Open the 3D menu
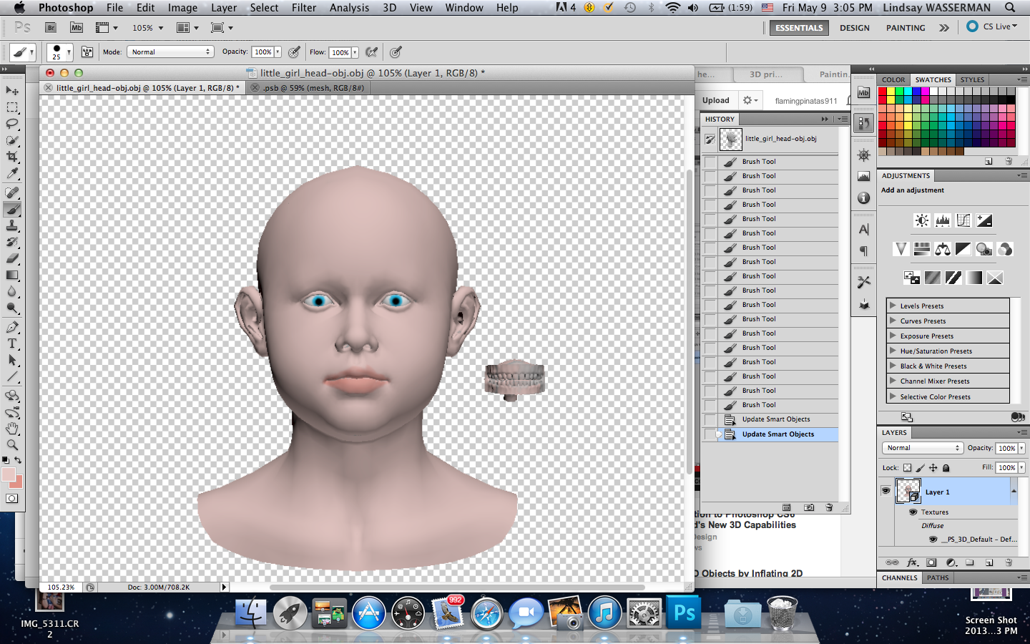This screenshot has width=1030, height=644. click(389, 8)
